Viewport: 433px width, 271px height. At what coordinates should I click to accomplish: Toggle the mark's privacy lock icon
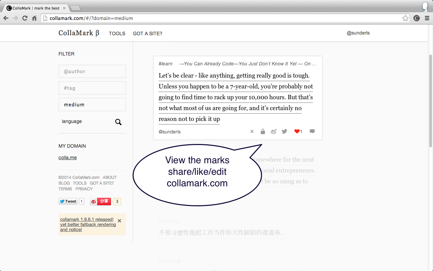coord(263,131)
